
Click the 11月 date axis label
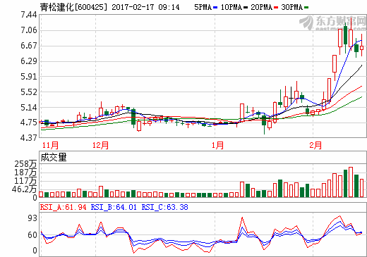click(50, 145)
